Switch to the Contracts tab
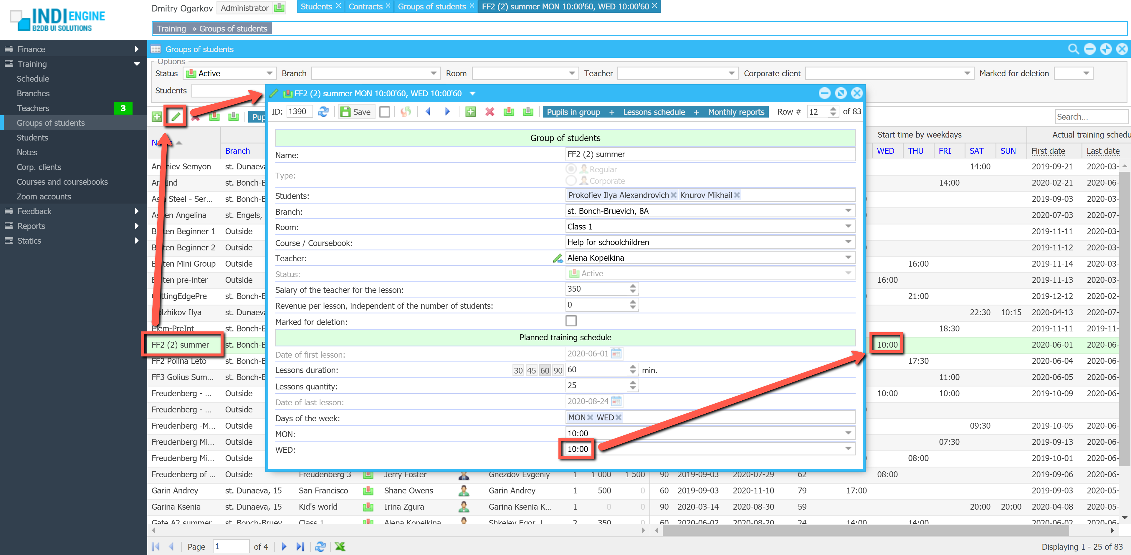The width and height of the screenshot is (1131, 555). 365,6
